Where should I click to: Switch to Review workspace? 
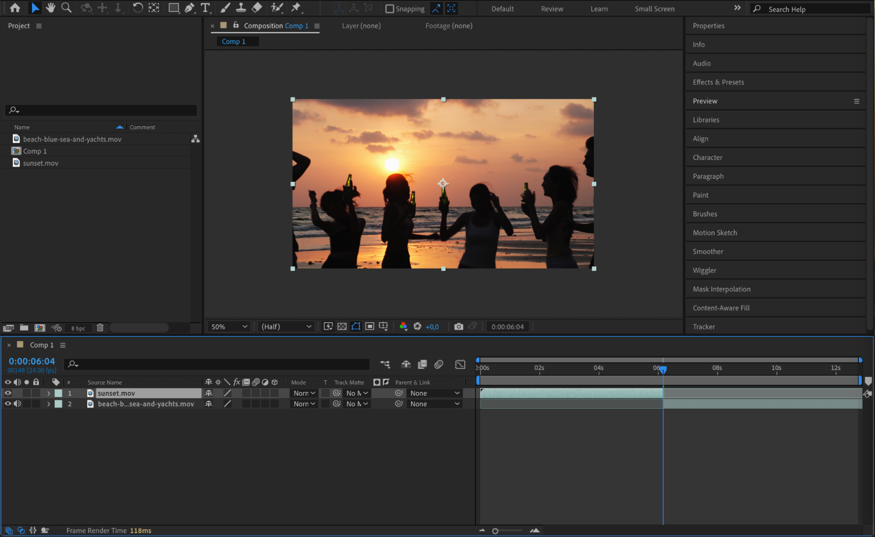point(552,9)
